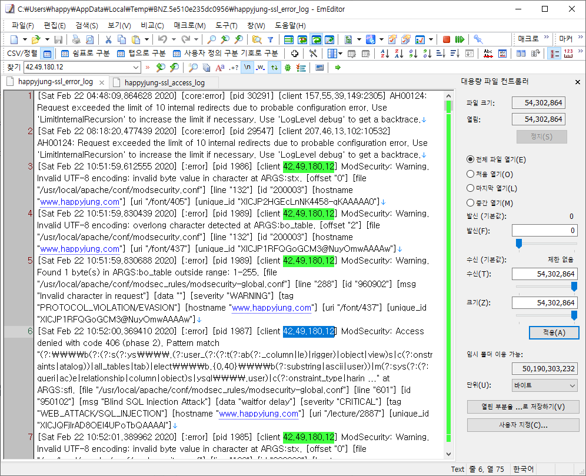The width and height of the screenshot is (586, 476).
Task: Click the Sort A to Z icon
Action: coord(385,54)
